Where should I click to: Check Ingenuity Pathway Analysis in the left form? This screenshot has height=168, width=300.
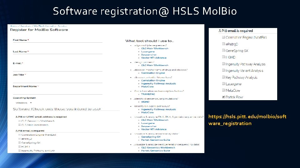[x=19, y=151]
